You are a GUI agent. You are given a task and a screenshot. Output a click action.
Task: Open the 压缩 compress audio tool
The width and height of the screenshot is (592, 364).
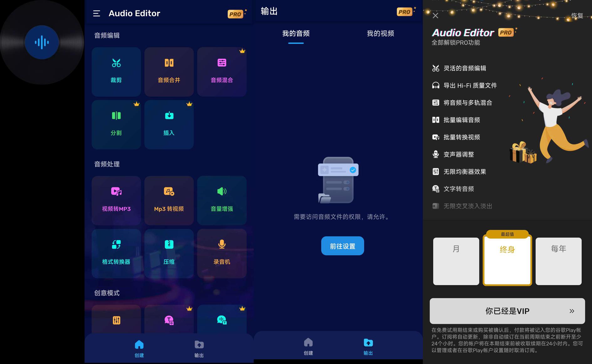(169, 253)
